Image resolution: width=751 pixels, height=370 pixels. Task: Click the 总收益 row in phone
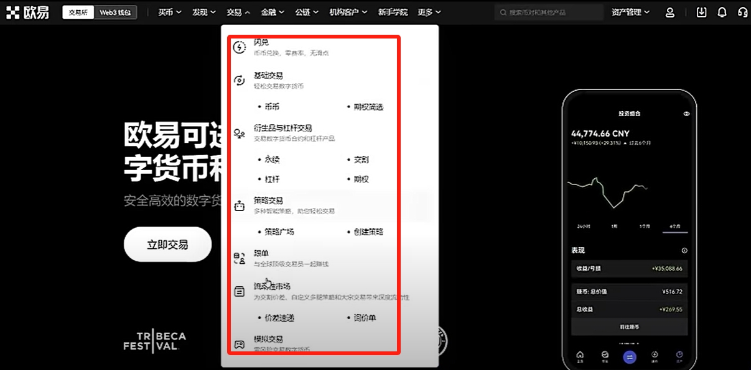629,309
